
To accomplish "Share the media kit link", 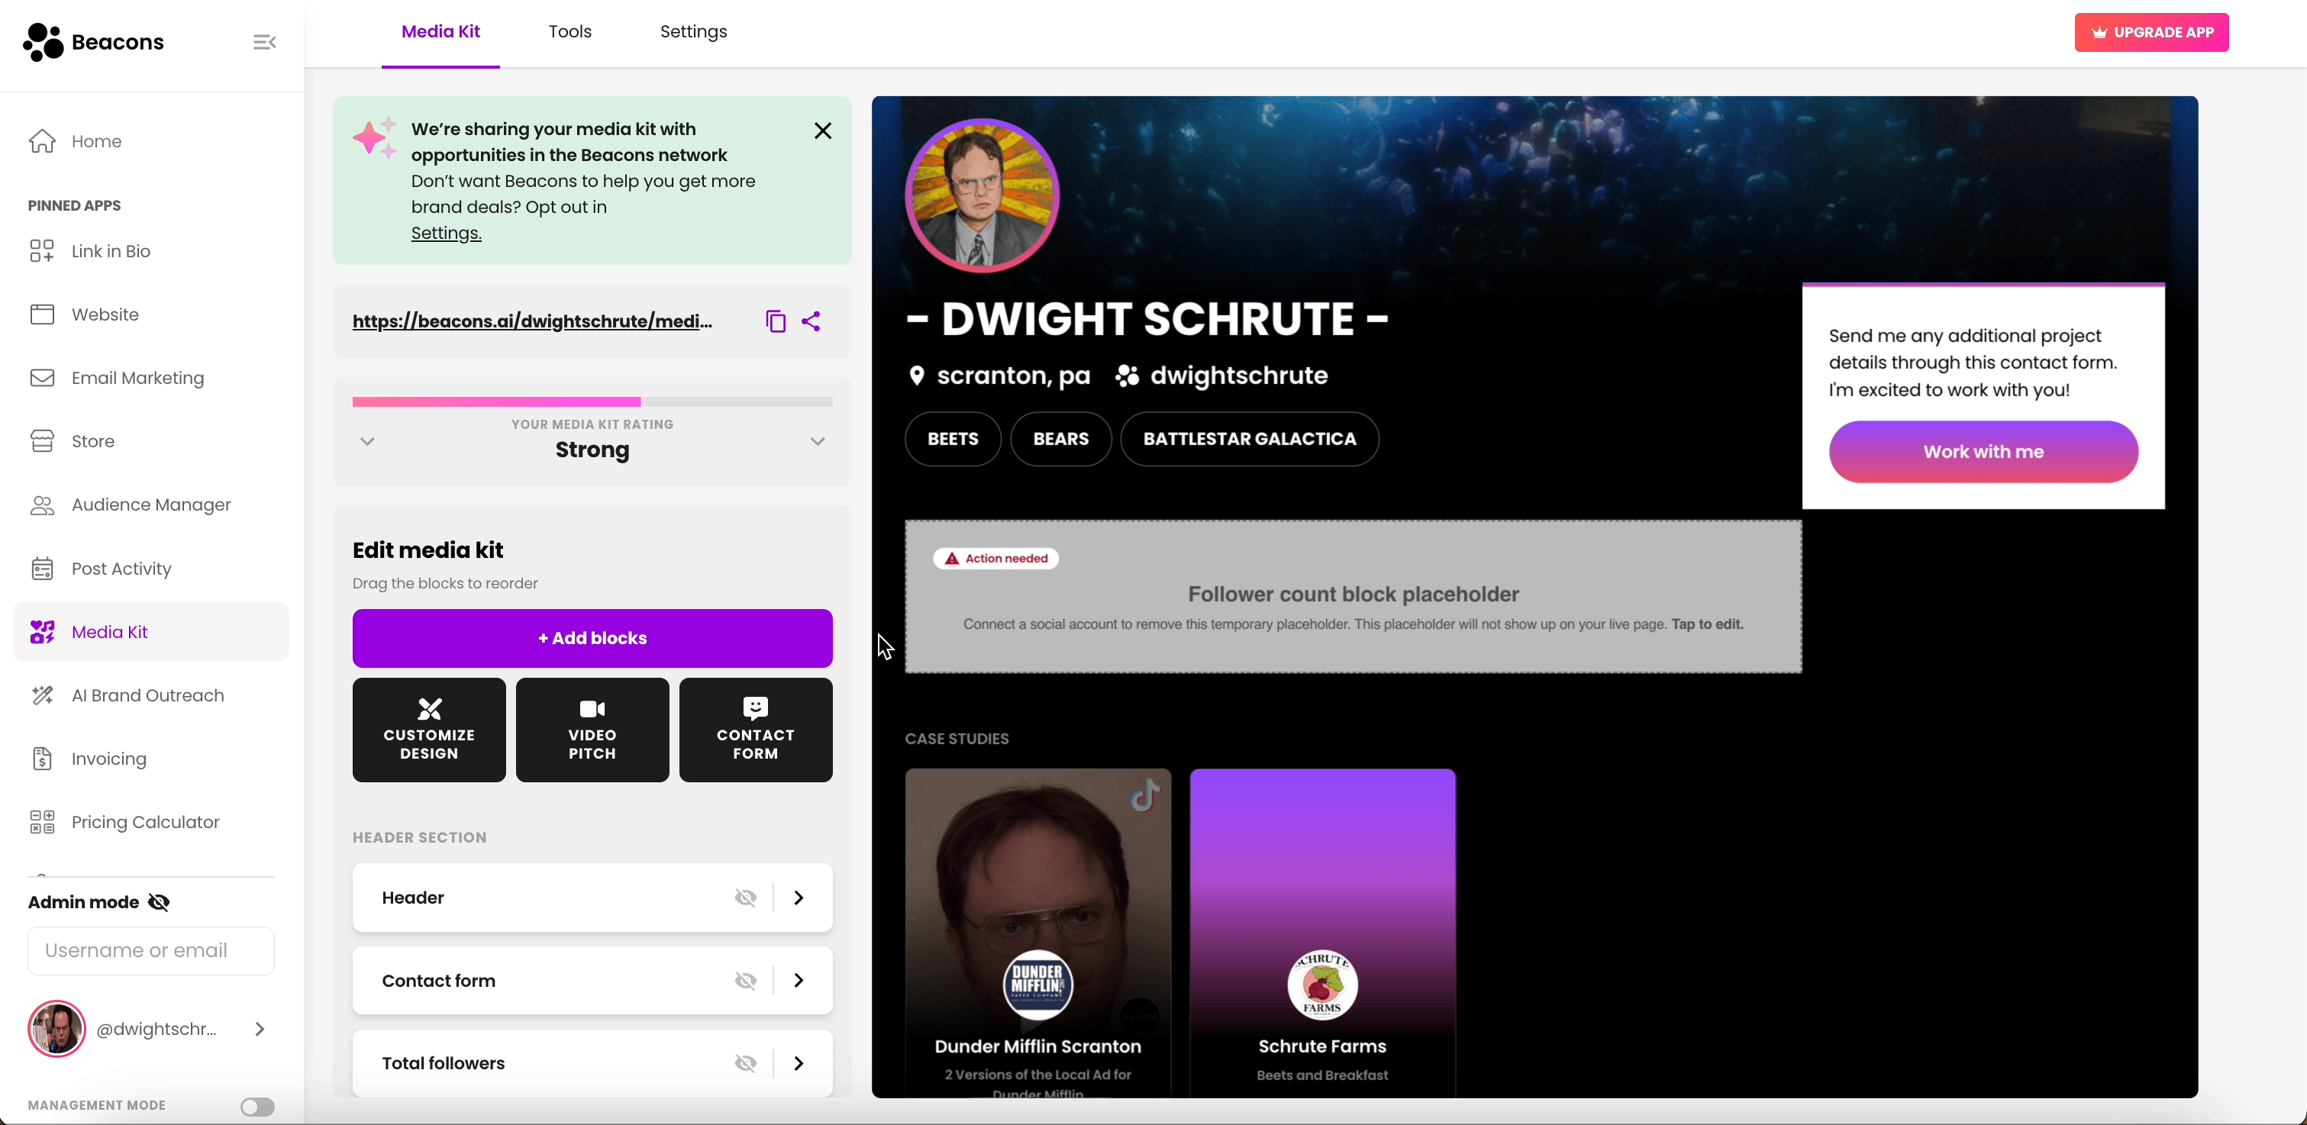I will pos(811,321).
